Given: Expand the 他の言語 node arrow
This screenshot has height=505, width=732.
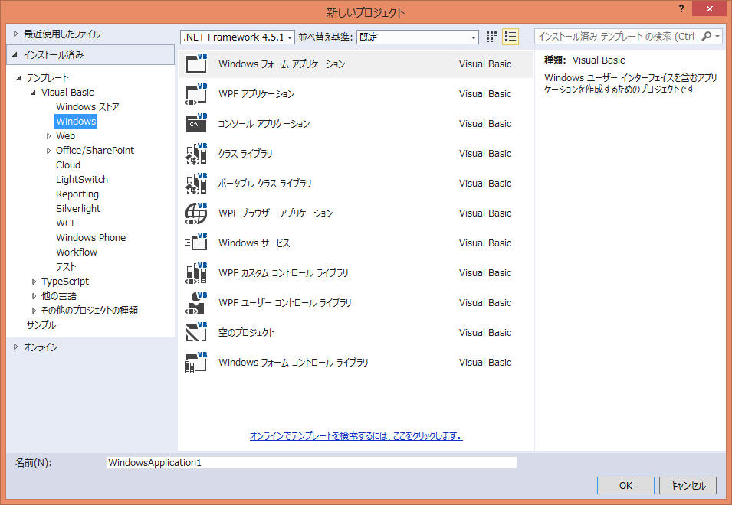Looking at the screenshot, I should coord(34,296).
